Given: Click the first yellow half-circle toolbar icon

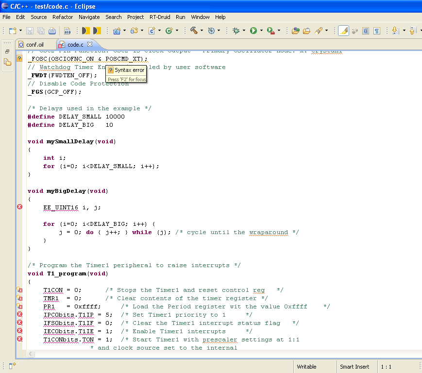Looking at the screenshot, I should click(85, 31).
